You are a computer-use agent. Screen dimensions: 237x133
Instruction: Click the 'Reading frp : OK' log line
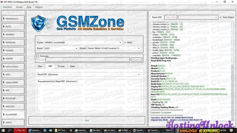(x=159, y=102)
